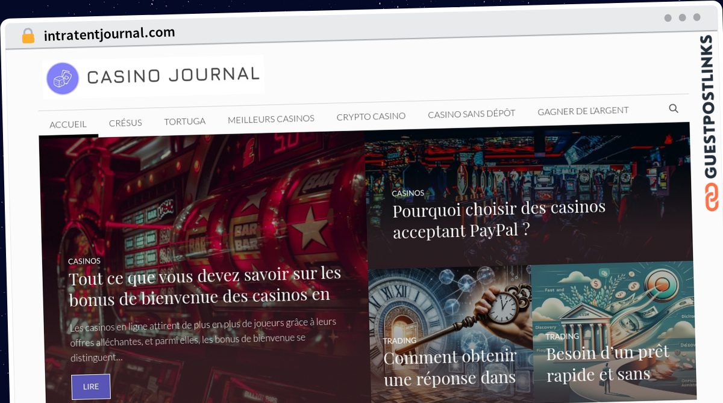
Task: Click the Lire button
Action: click(x=91, y=387)
